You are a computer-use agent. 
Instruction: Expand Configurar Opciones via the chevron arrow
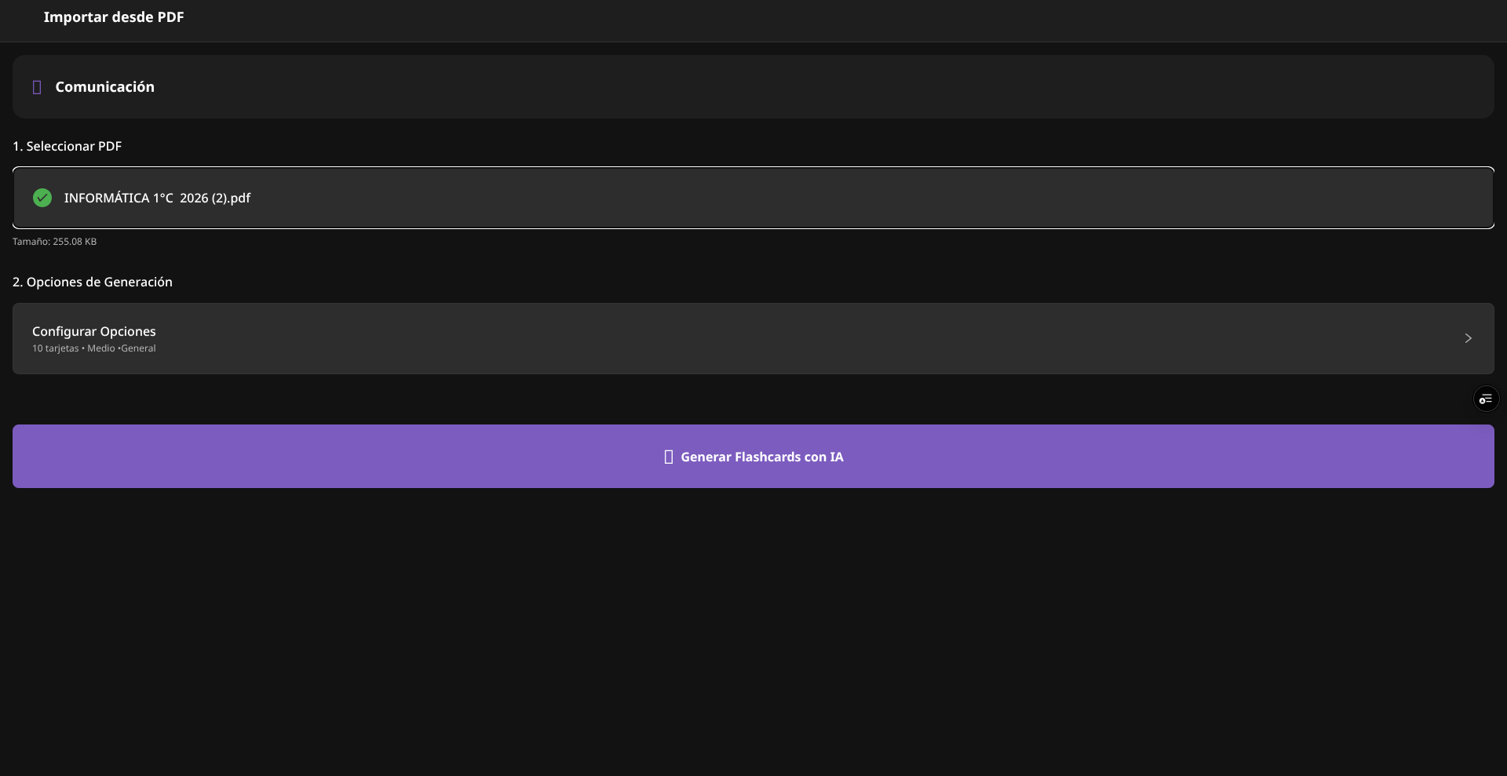coord(1468,338)
